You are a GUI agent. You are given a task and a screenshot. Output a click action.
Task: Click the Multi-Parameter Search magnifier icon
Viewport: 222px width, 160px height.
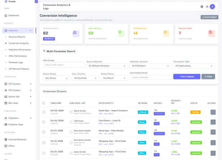44,51
